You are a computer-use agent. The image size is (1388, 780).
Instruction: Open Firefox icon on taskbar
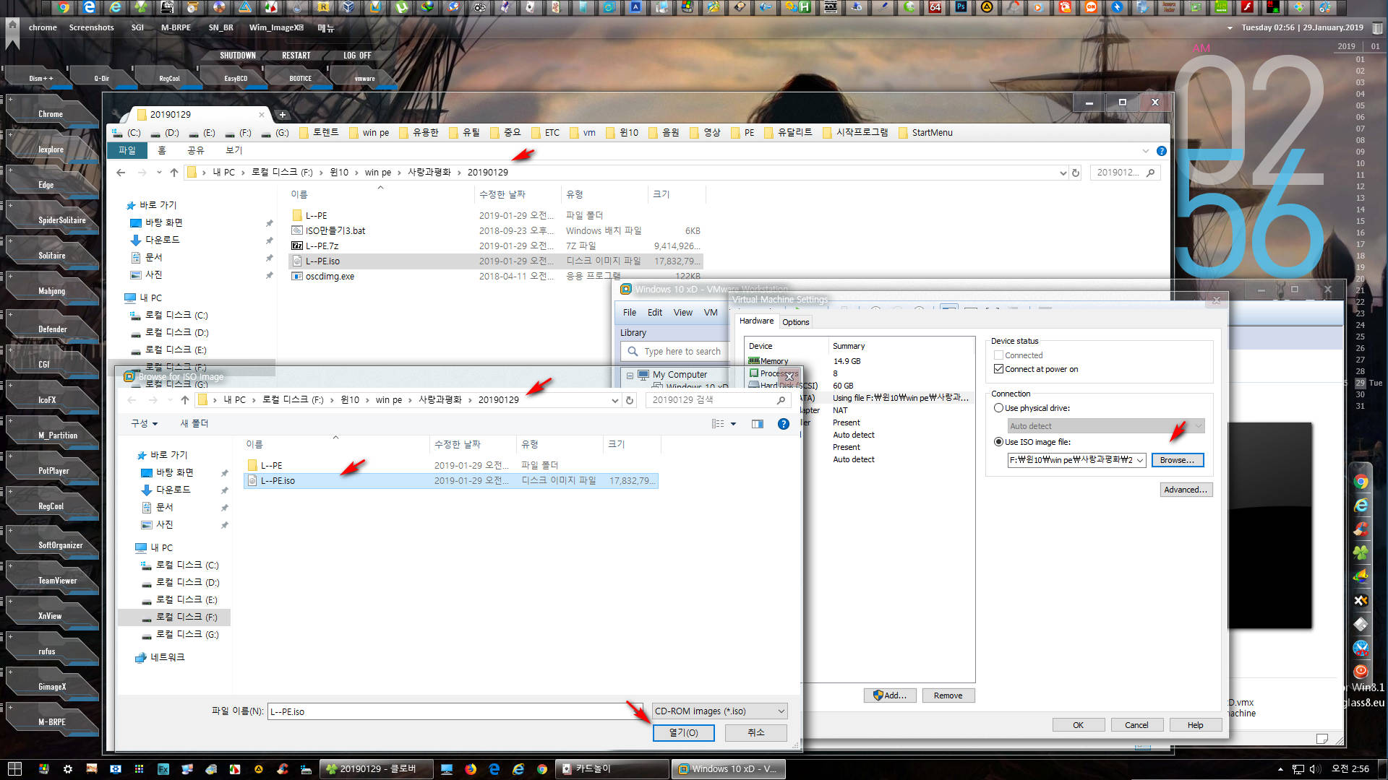(x=471, y=769)
